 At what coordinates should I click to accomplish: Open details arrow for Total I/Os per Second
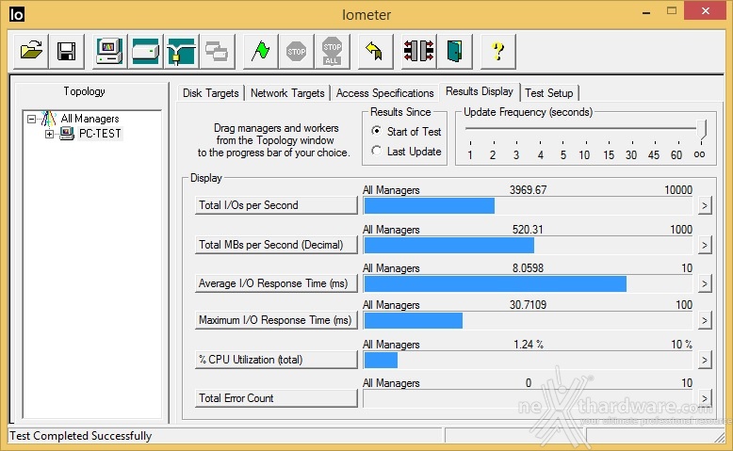705,205
